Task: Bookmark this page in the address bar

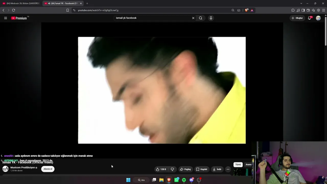Action: click(x=67, y=10)
